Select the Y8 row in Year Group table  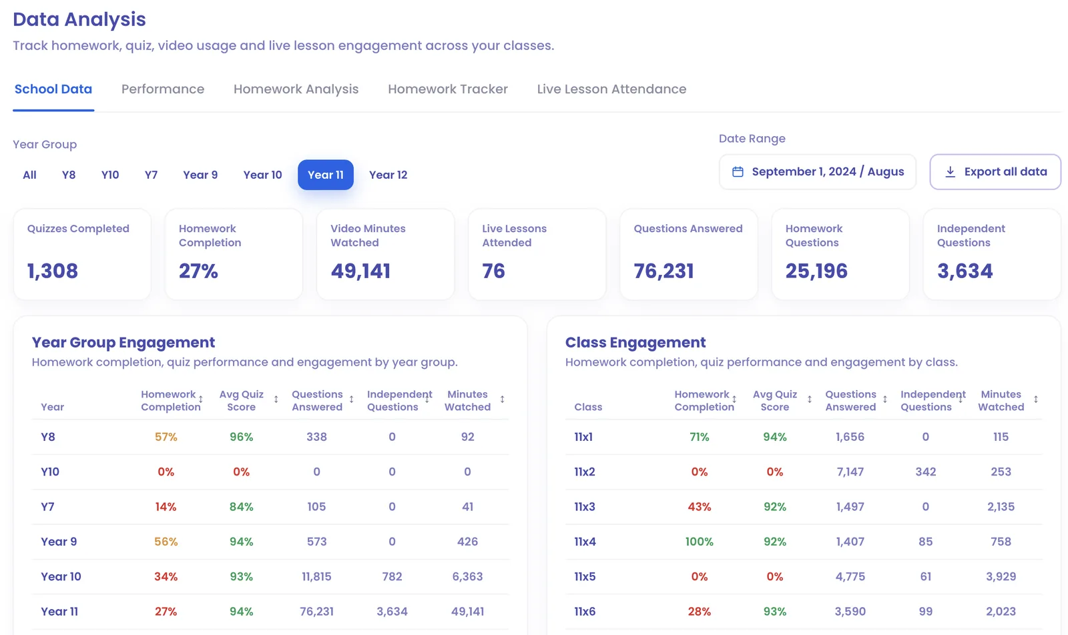coord(270,437)
